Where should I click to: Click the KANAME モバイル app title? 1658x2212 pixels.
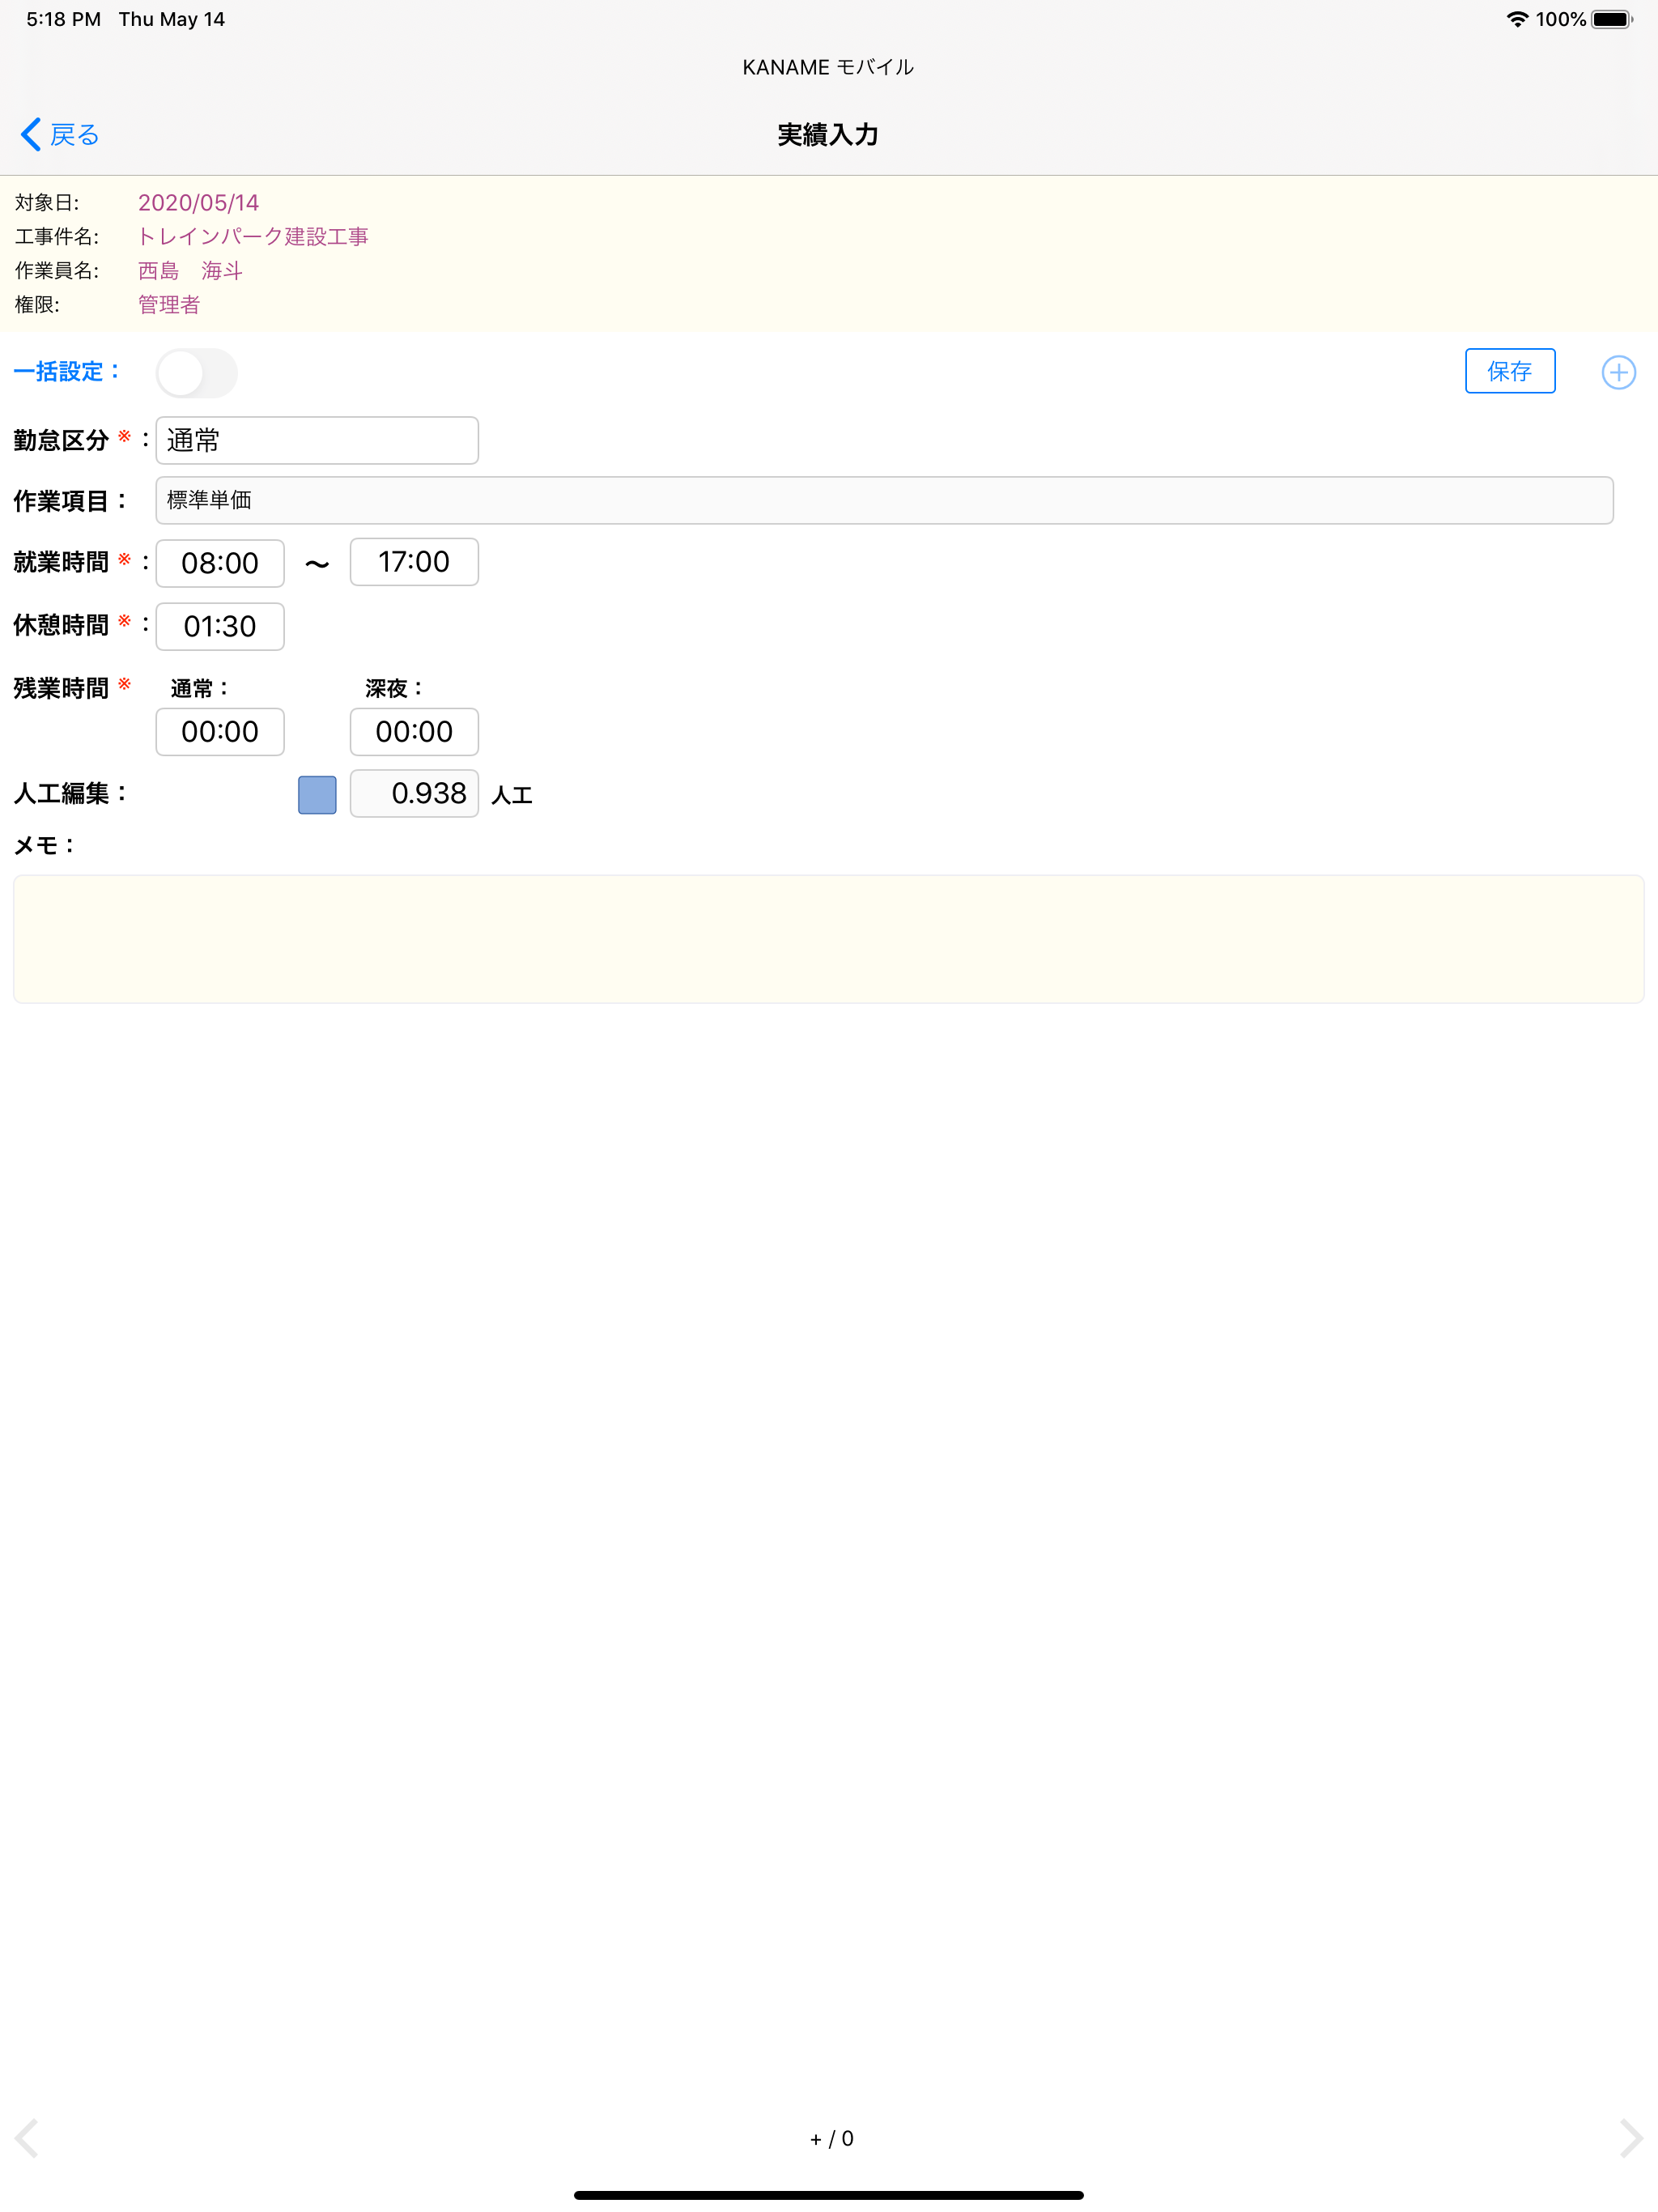click(828, 67)
